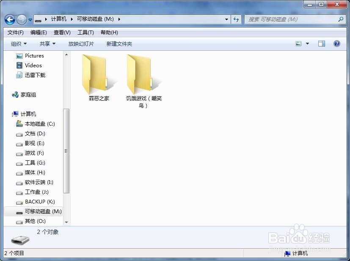Click the 家庭组 homegroup icon

point(15,95)
